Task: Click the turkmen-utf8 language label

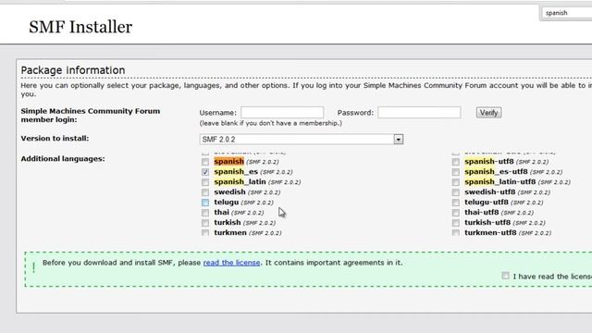Action: pyautogui.click(x=490, y=232)
